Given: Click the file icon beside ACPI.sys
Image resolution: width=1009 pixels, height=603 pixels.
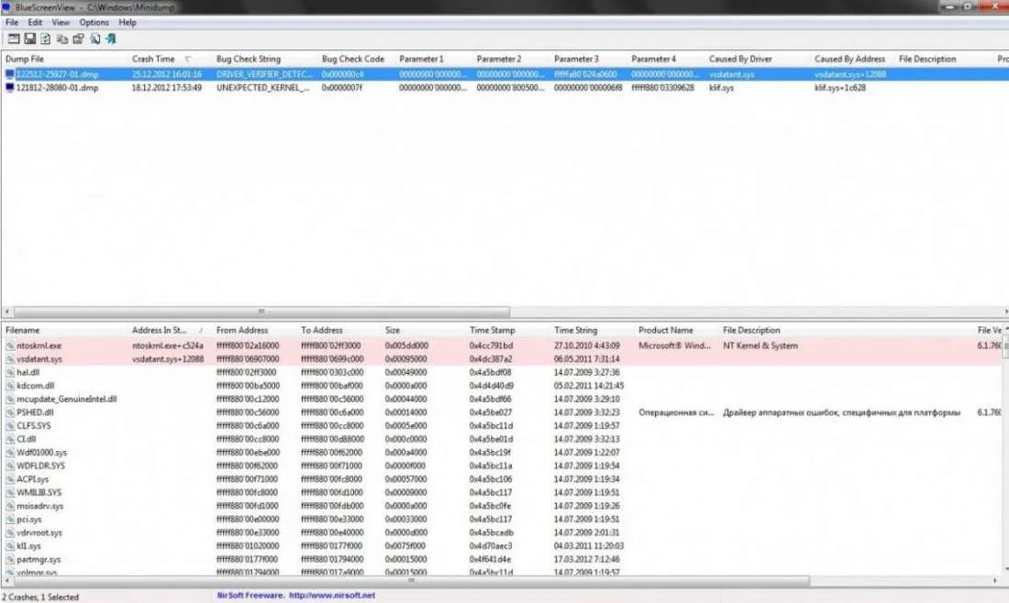Looking at the screenshot, I should 10,479.
